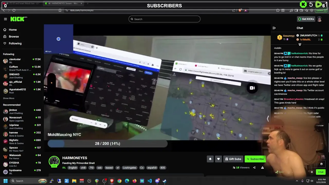The image size is (329, 185).
Task: Open Bigfoltz recommended channel
Action: [x=22, y=142]
